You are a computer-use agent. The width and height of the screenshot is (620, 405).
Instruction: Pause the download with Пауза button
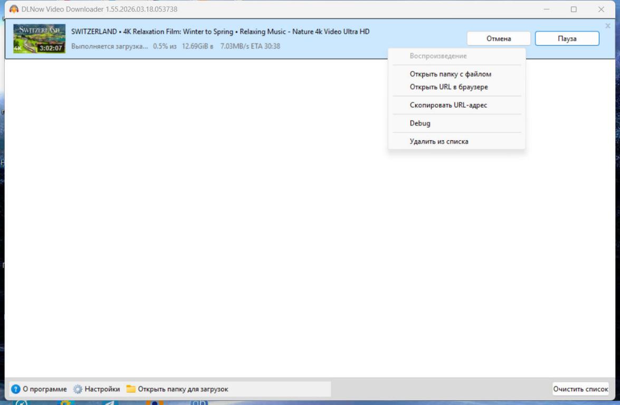point(567,38)
